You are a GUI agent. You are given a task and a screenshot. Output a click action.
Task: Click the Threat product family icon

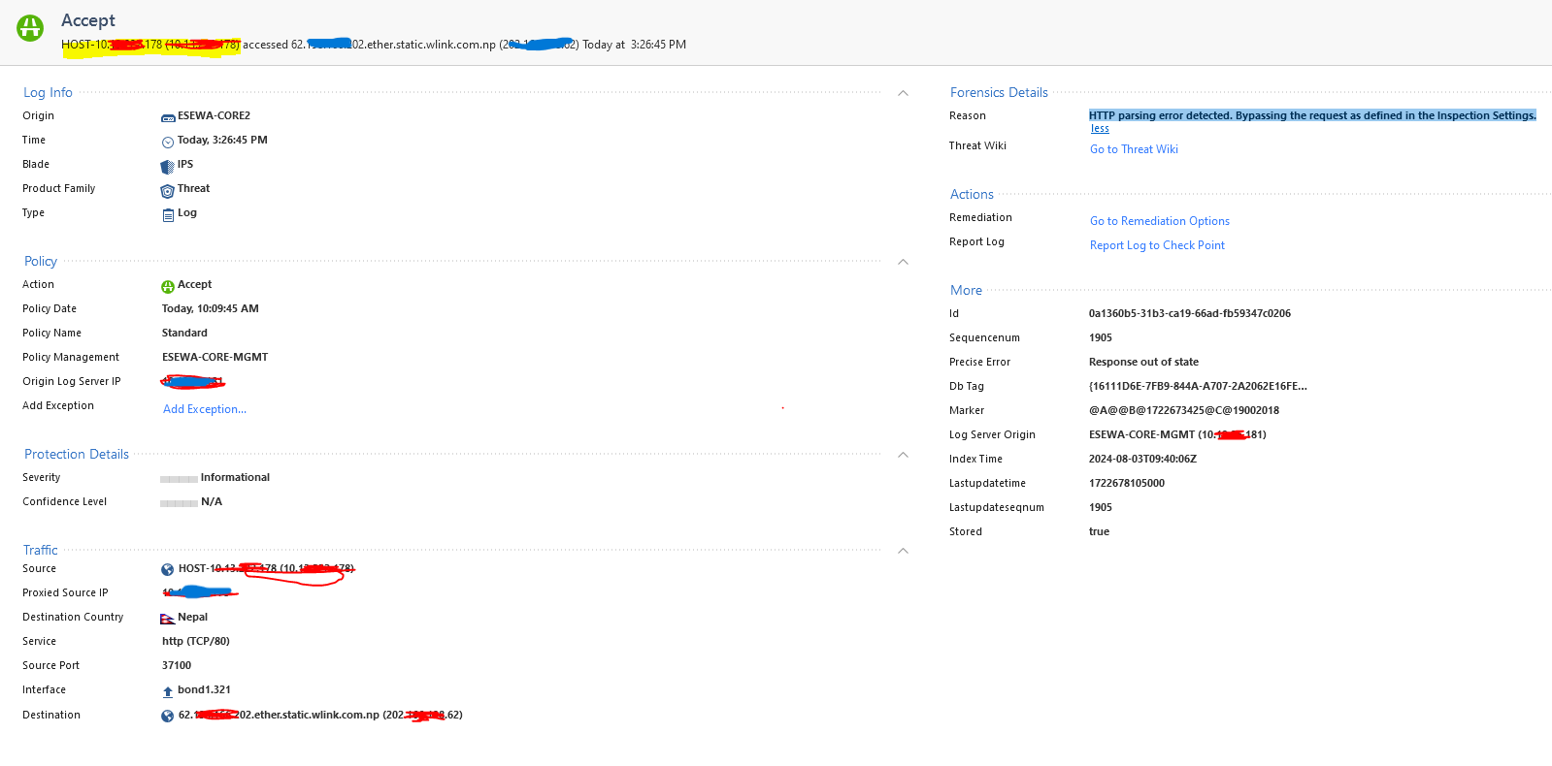(167, 190)
